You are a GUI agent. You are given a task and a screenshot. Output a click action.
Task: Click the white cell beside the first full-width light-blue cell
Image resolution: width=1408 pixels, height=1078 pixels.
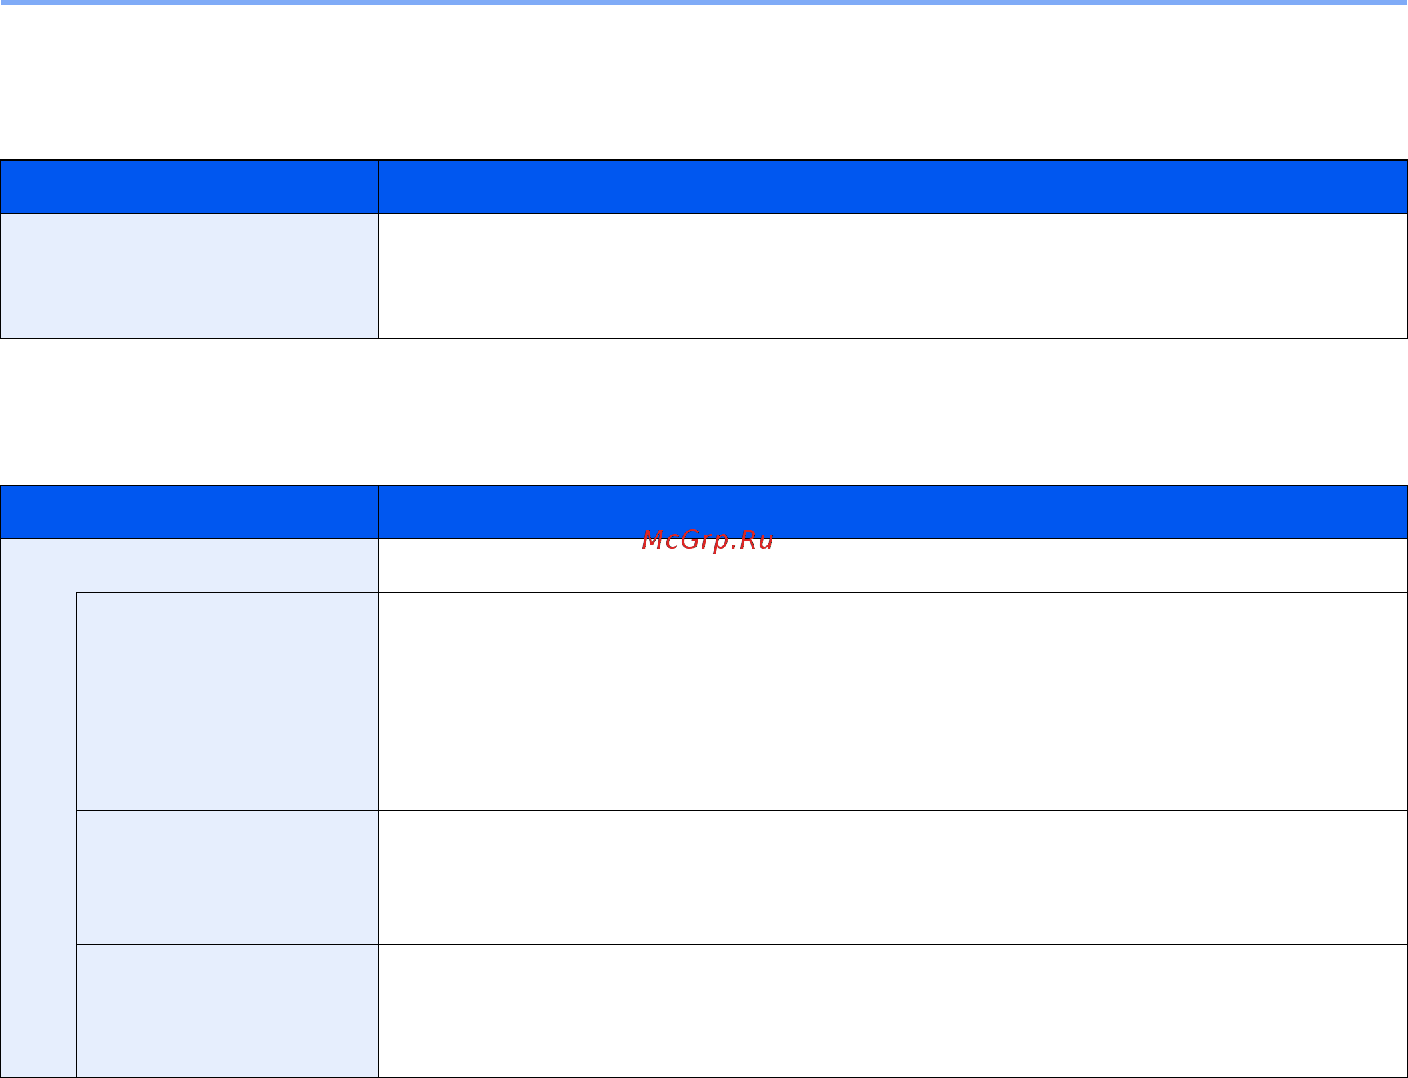[x=892, y=565]
